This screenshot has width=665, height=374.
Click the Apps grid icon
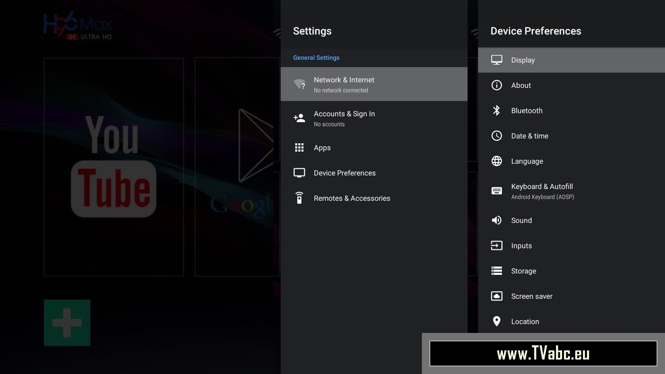[x=299, y=148]
